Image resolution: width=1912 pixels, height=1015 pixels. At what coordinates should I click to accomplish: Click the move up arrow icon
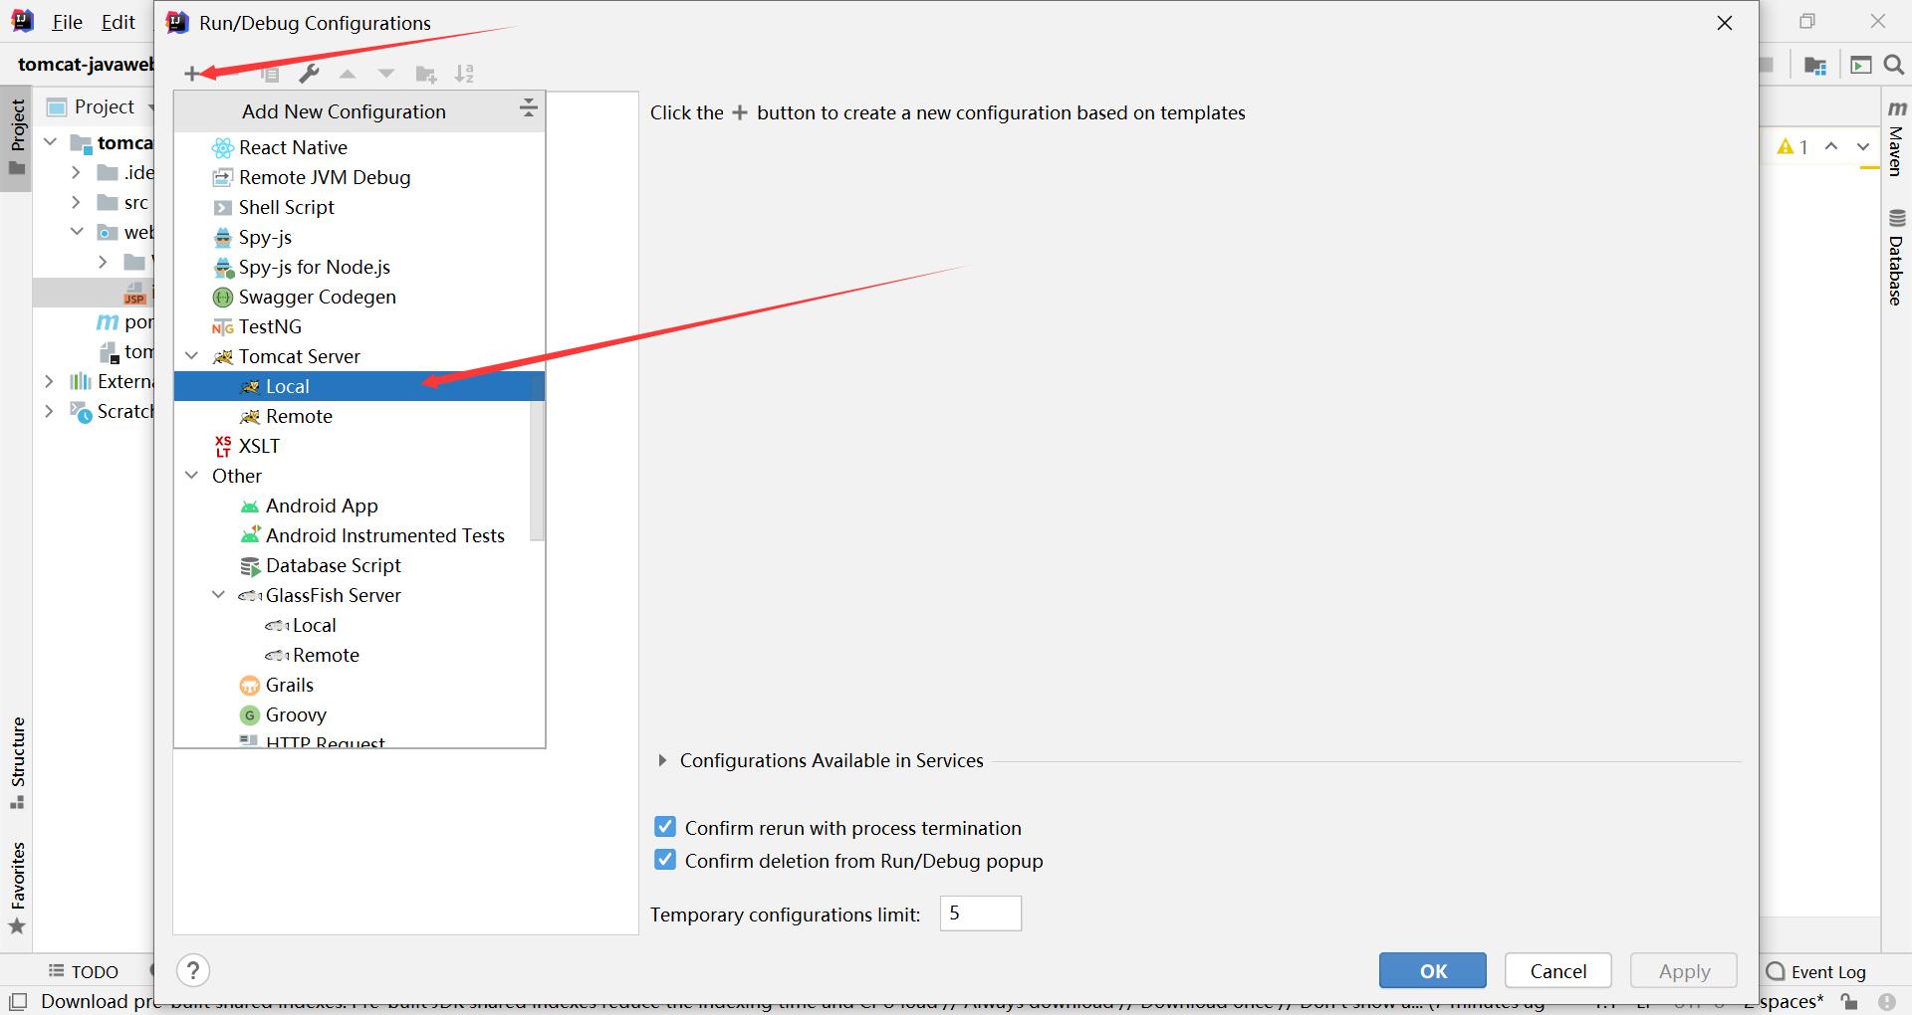348,74
